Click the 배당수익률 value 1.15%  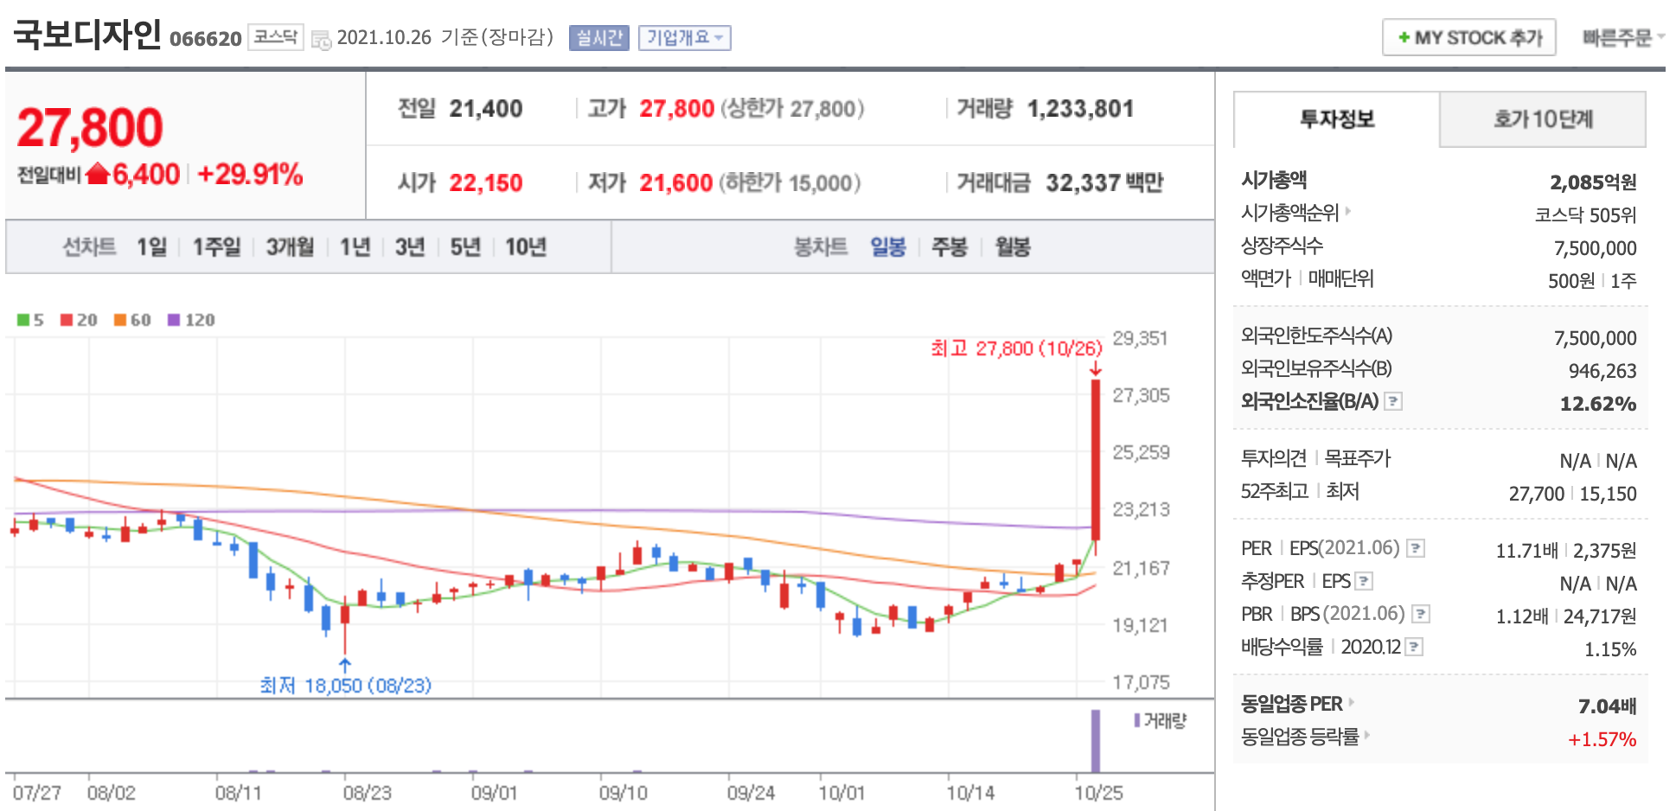(x=1610, y=649)
